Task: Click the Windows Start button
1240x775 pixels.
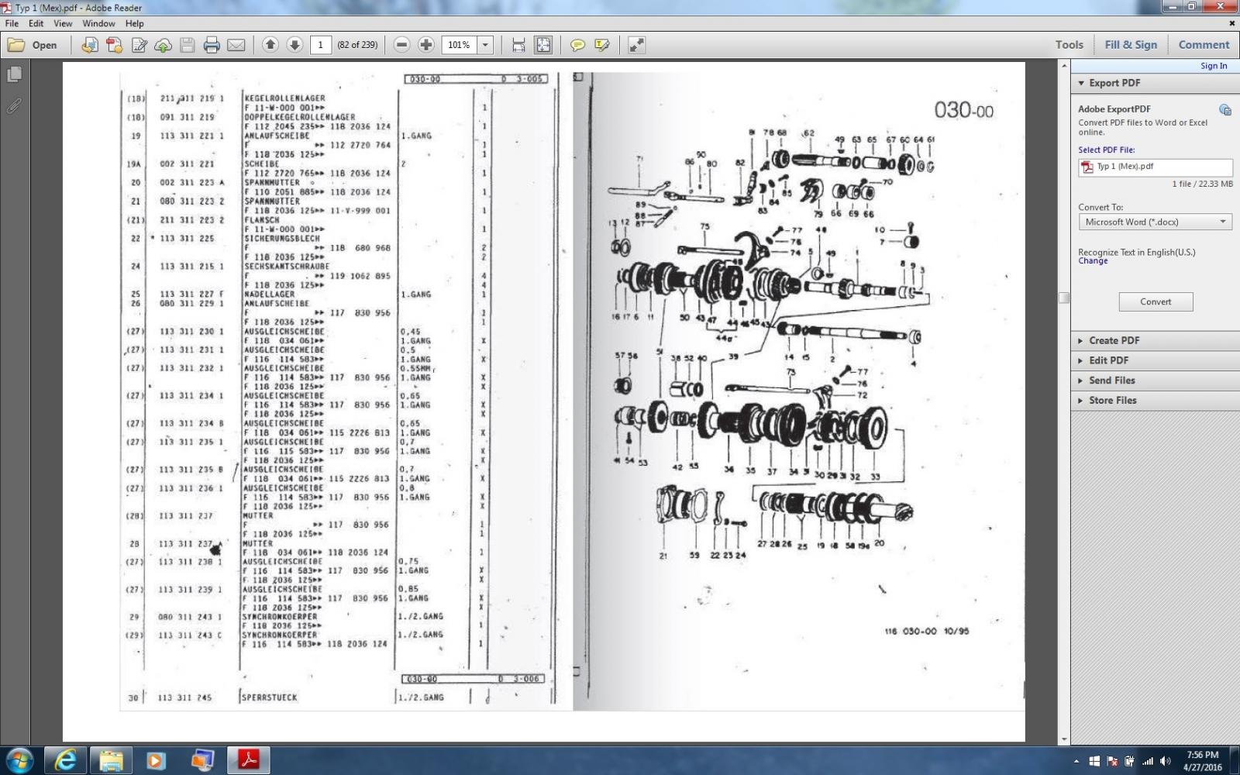Action: point(19,760)
